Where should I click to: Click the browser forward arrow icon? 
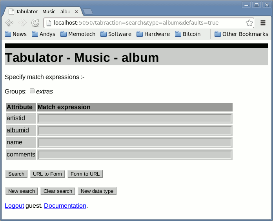(22, 23)
